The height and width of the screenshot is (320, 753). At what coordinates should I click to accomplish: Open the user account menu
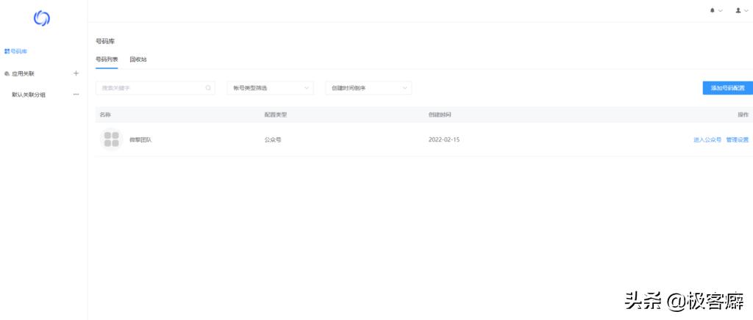[742, 10]
